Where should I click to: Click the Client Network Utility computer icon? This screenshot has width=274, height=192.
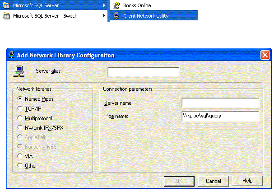(x=116, y=16)
